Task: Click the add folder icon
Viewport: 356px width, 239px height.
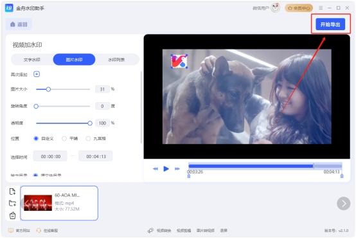Action: [x=12, y=203]
